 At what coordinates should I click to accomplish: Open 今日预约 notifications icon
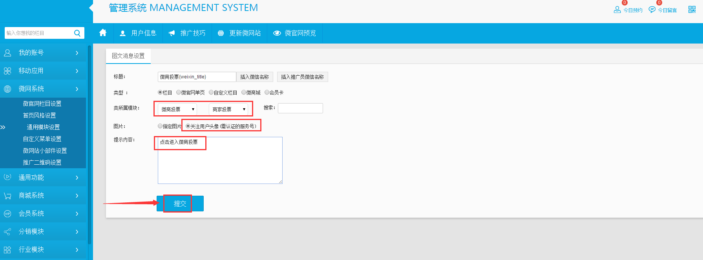[617, 10]
